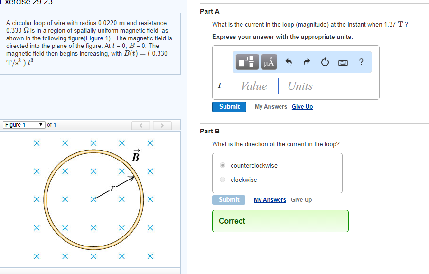Click the next figure arrow
The width and height of the screenshot is (429, 274).
[162, 125]
